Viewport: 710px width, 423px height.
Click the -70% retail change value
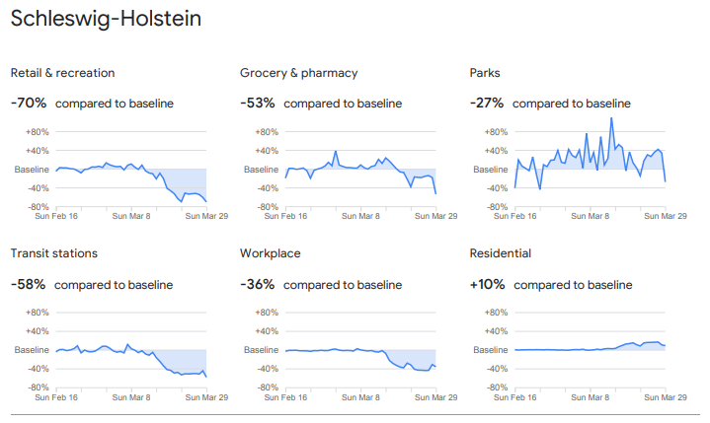pyautogui.click(x=28, y=103)
